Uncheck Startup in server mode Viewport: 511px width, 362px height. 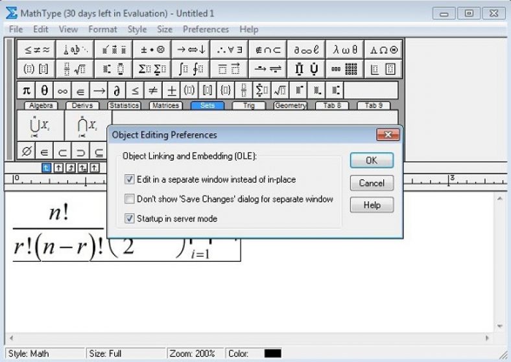pyautogui.click(x=130, y=218)
